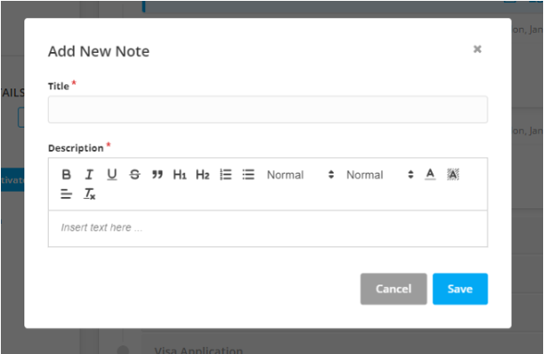Set Heading 2 style

coord(202,174)
